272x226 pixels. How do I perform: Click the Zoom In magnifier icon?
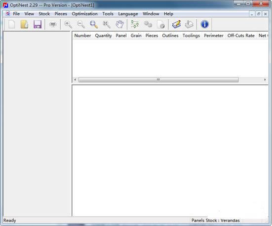(x=68, y=24)
